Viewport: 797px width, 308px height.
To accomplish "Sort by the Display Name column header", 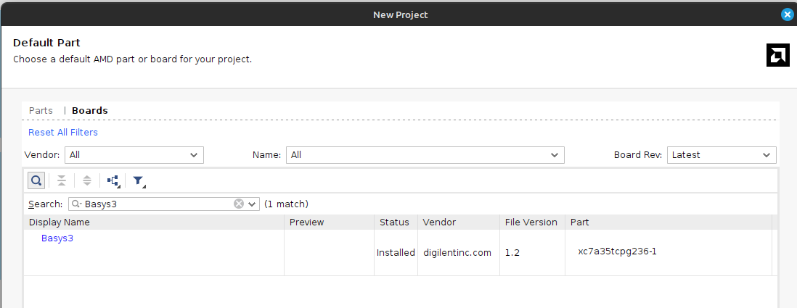I will pyautogui.click(x=60, y=222).
